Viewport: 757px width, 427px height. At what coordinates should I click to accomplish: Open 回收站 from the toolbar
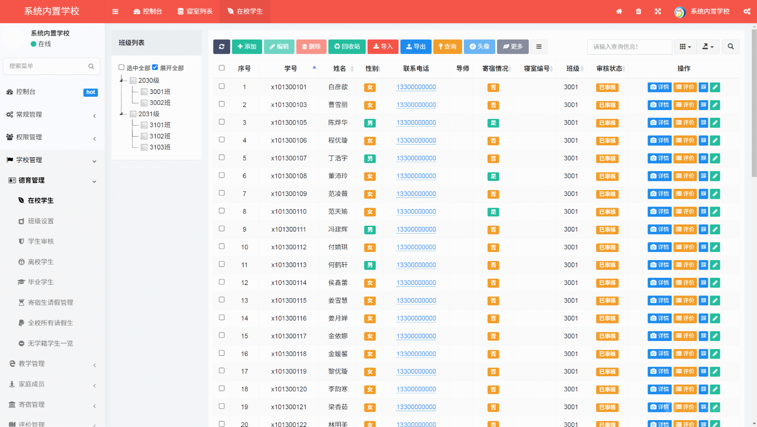tap(347, 46)
